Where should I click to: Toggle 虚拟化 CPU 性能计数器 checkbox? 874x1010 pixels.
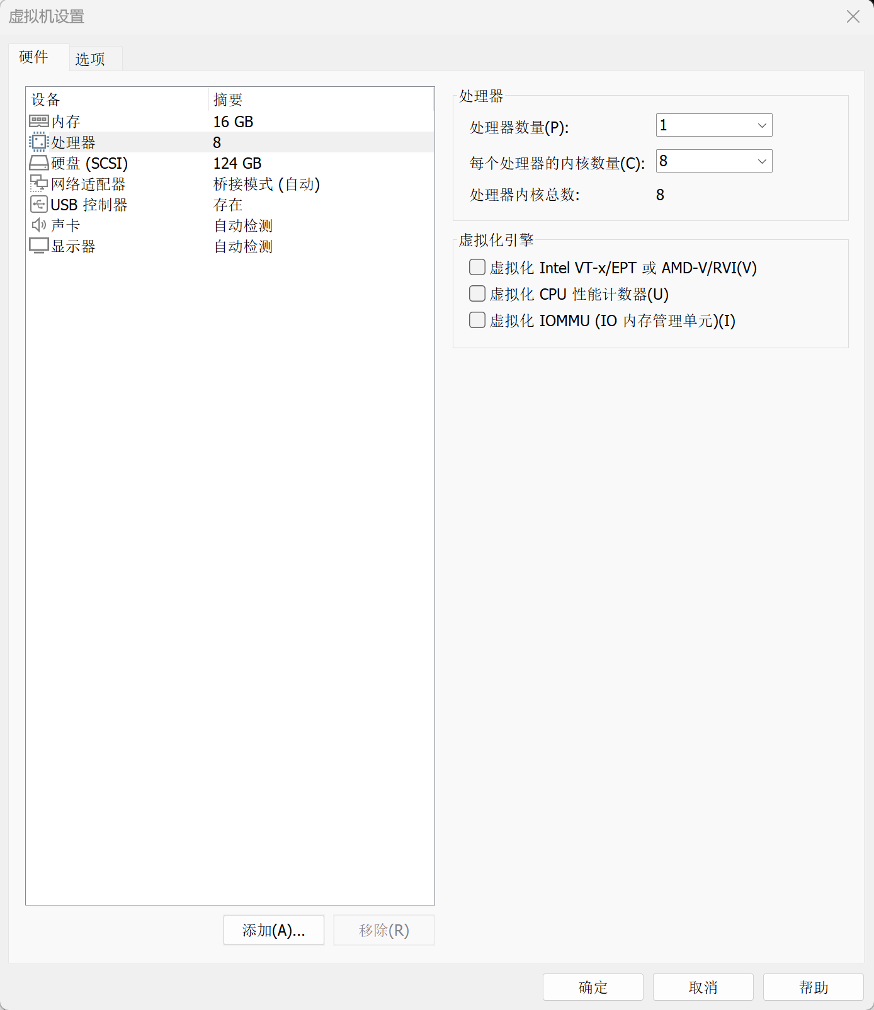point(477,294)
